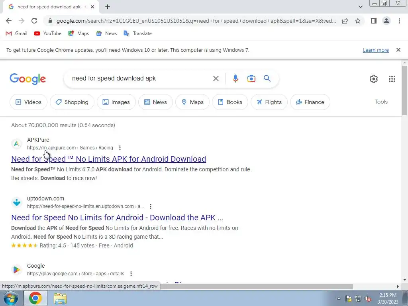Viewport: 408px width, 306px height.
Task: Open Need for Speed No Limits APKPure link
Action: tap(108, 159)
